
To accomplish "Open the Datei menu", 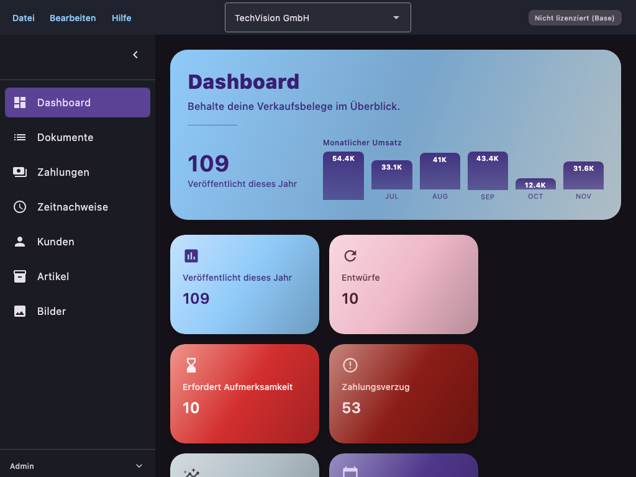I will tap(24, 18).
